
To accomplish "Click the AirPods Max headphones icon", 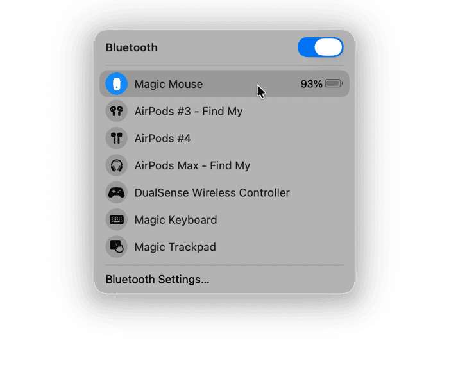I will click(116, 165).
